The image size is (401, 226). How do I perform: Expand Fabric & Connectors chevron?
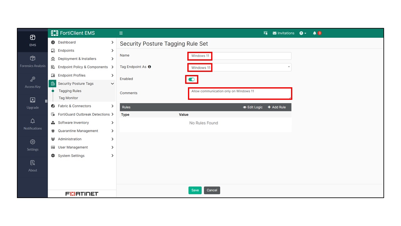112,106
